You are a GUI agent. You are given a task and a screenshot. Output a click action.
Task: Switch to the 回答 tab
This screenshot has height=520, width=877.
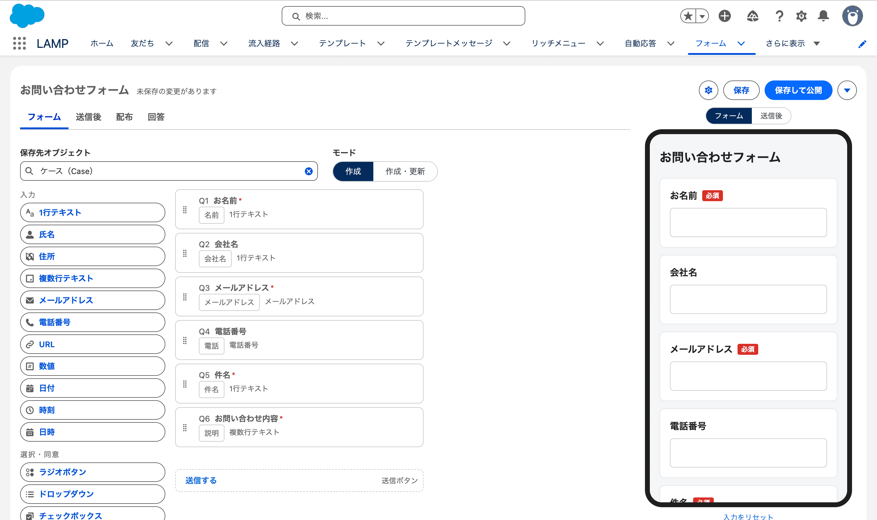[x=156, y=117]
